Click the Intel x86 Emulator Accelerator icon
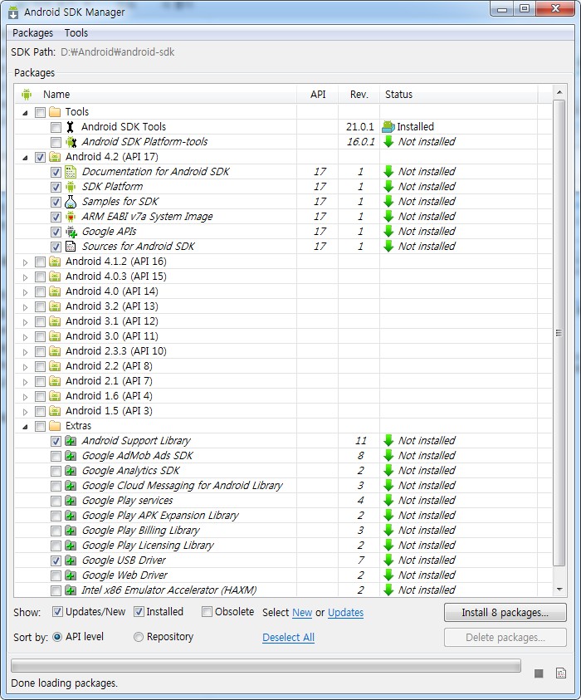 [71, 590]
